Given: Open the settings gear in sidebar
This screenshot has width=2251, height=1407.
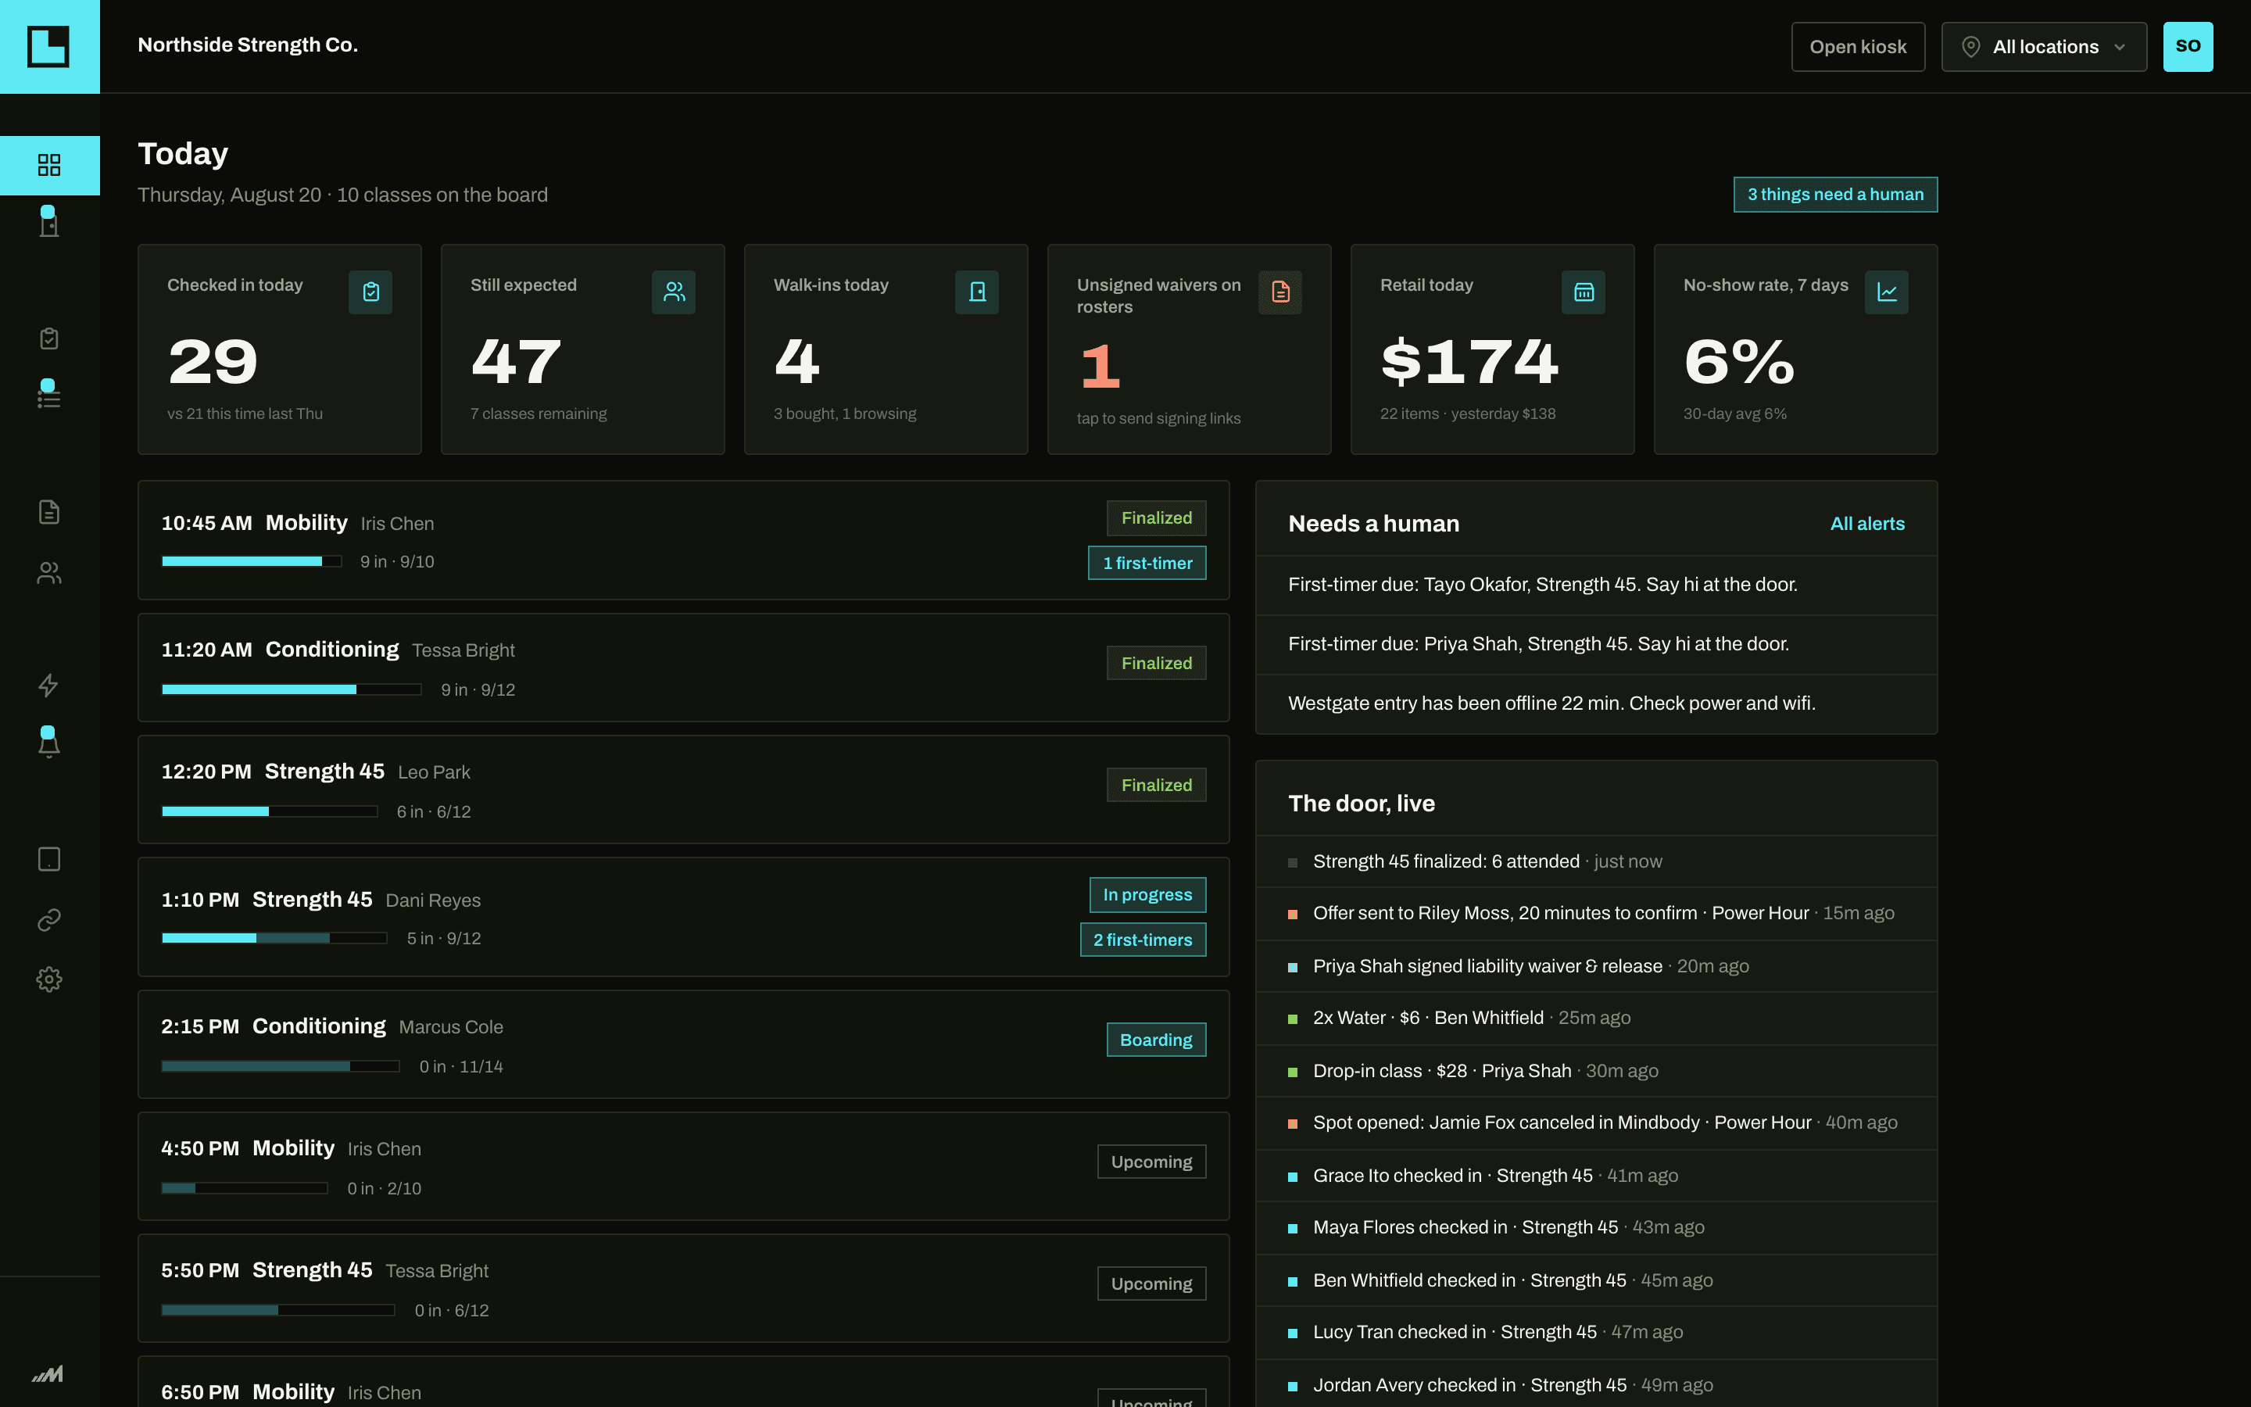Looking at the screenshot, I should click(49, 980).
